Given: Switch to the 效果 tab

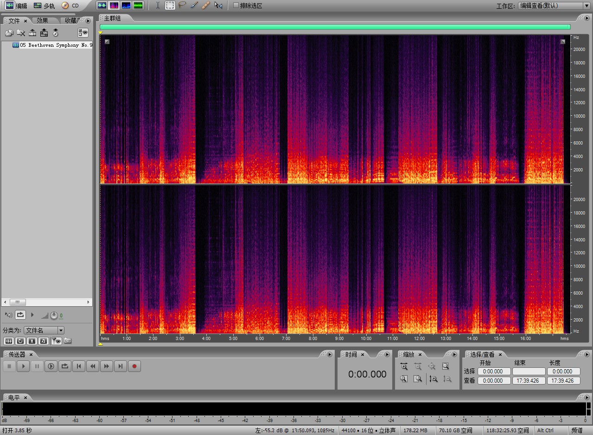Looking at the screenshot, I should click(42, 21).
